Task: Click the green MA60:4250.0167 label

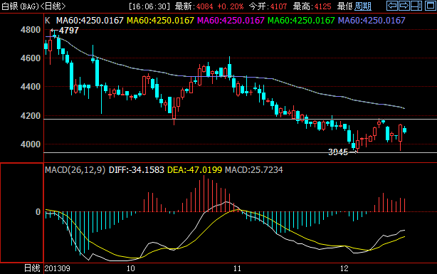Action: click(x=301, y=21)
